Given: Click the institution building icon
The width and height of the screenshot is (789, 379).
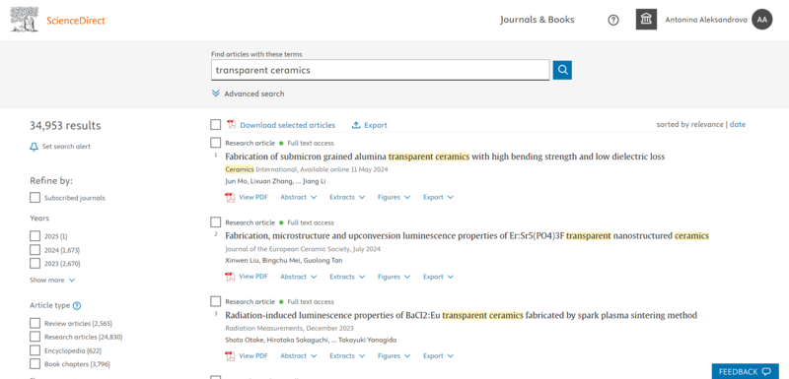Looking at the screenshot, I should pos(646,20).
